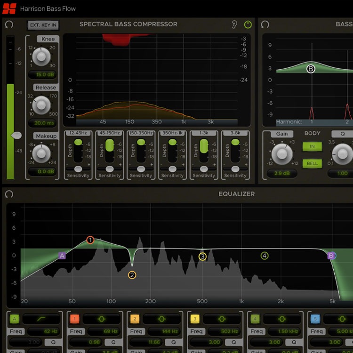Viewport: 353px width, 353px height.
Task: Toggle EQ band 1 enable button
Action: pos(74,319)
